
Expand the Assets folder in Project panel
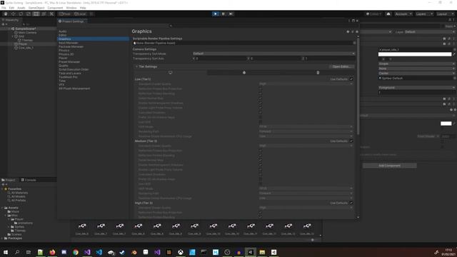[x=3, y=208]
